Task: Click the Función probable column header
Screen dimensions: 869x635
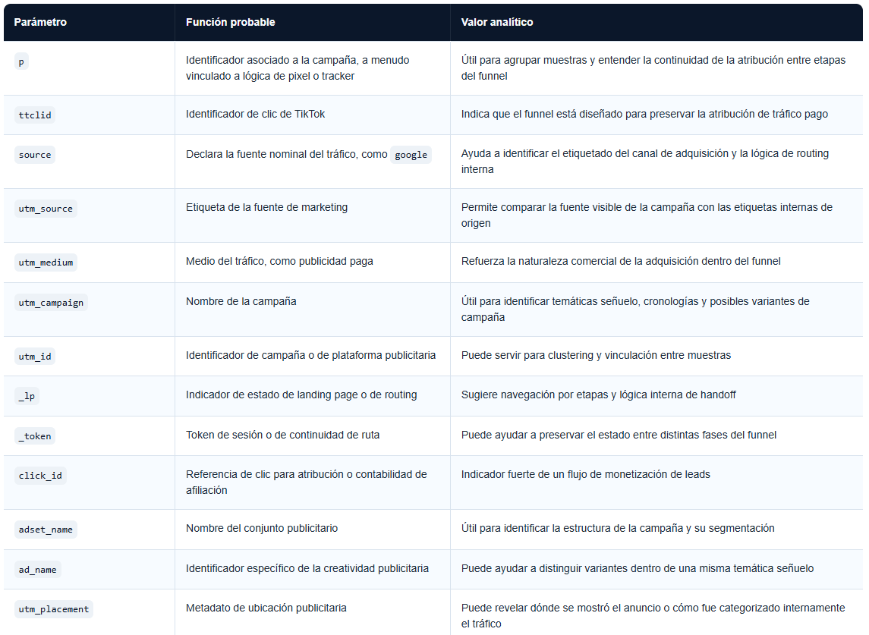Action: tap(230, 22)
